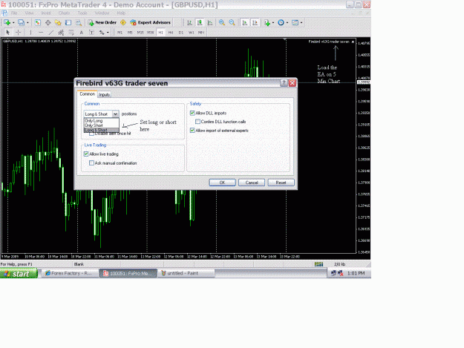Select the Horizontal Line drawing tool
The image size is (464, 348).
click(41, 32)
